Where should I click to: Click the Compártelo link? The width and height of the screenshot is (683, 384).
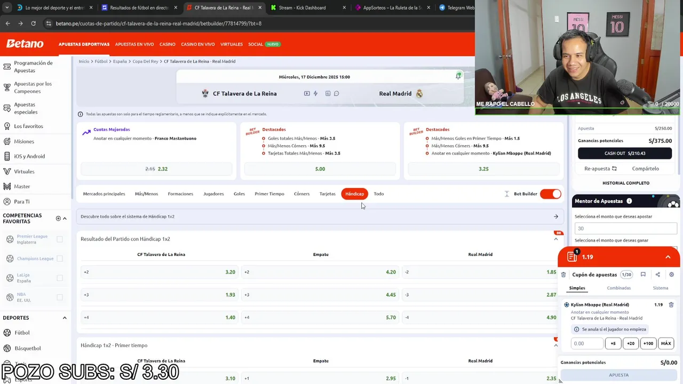(x=646, y=169)
